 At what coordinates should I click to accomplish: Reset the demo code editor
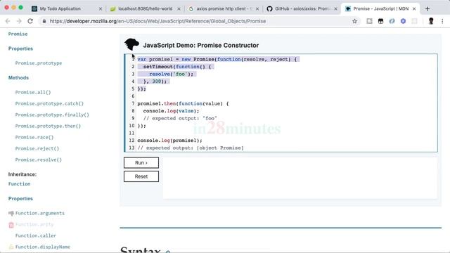[x=141, y=176]
